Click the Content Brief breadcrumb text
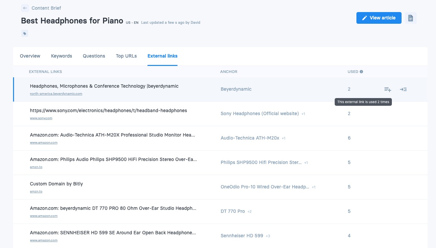 (x=46, y=8)
